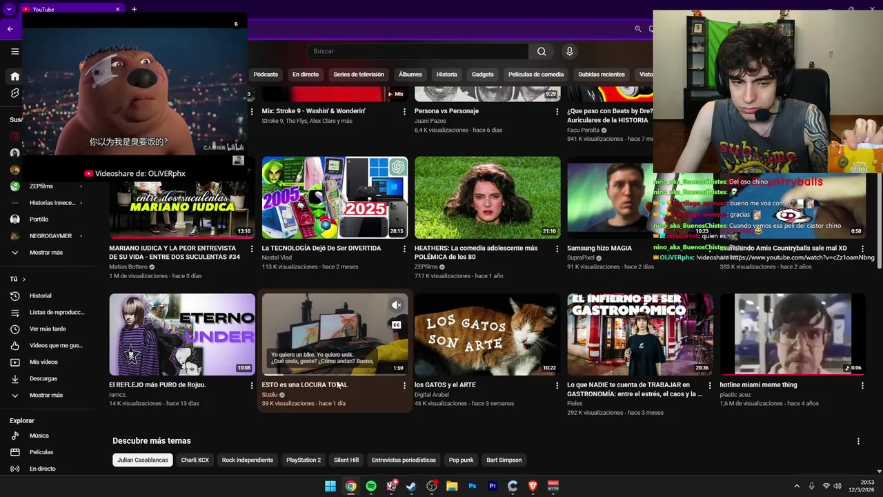Image resolution: width=883 pixels, height=497 pixels.
Task: Choose the Bart Simpson topic chip
Action: [x=504, y=460]
